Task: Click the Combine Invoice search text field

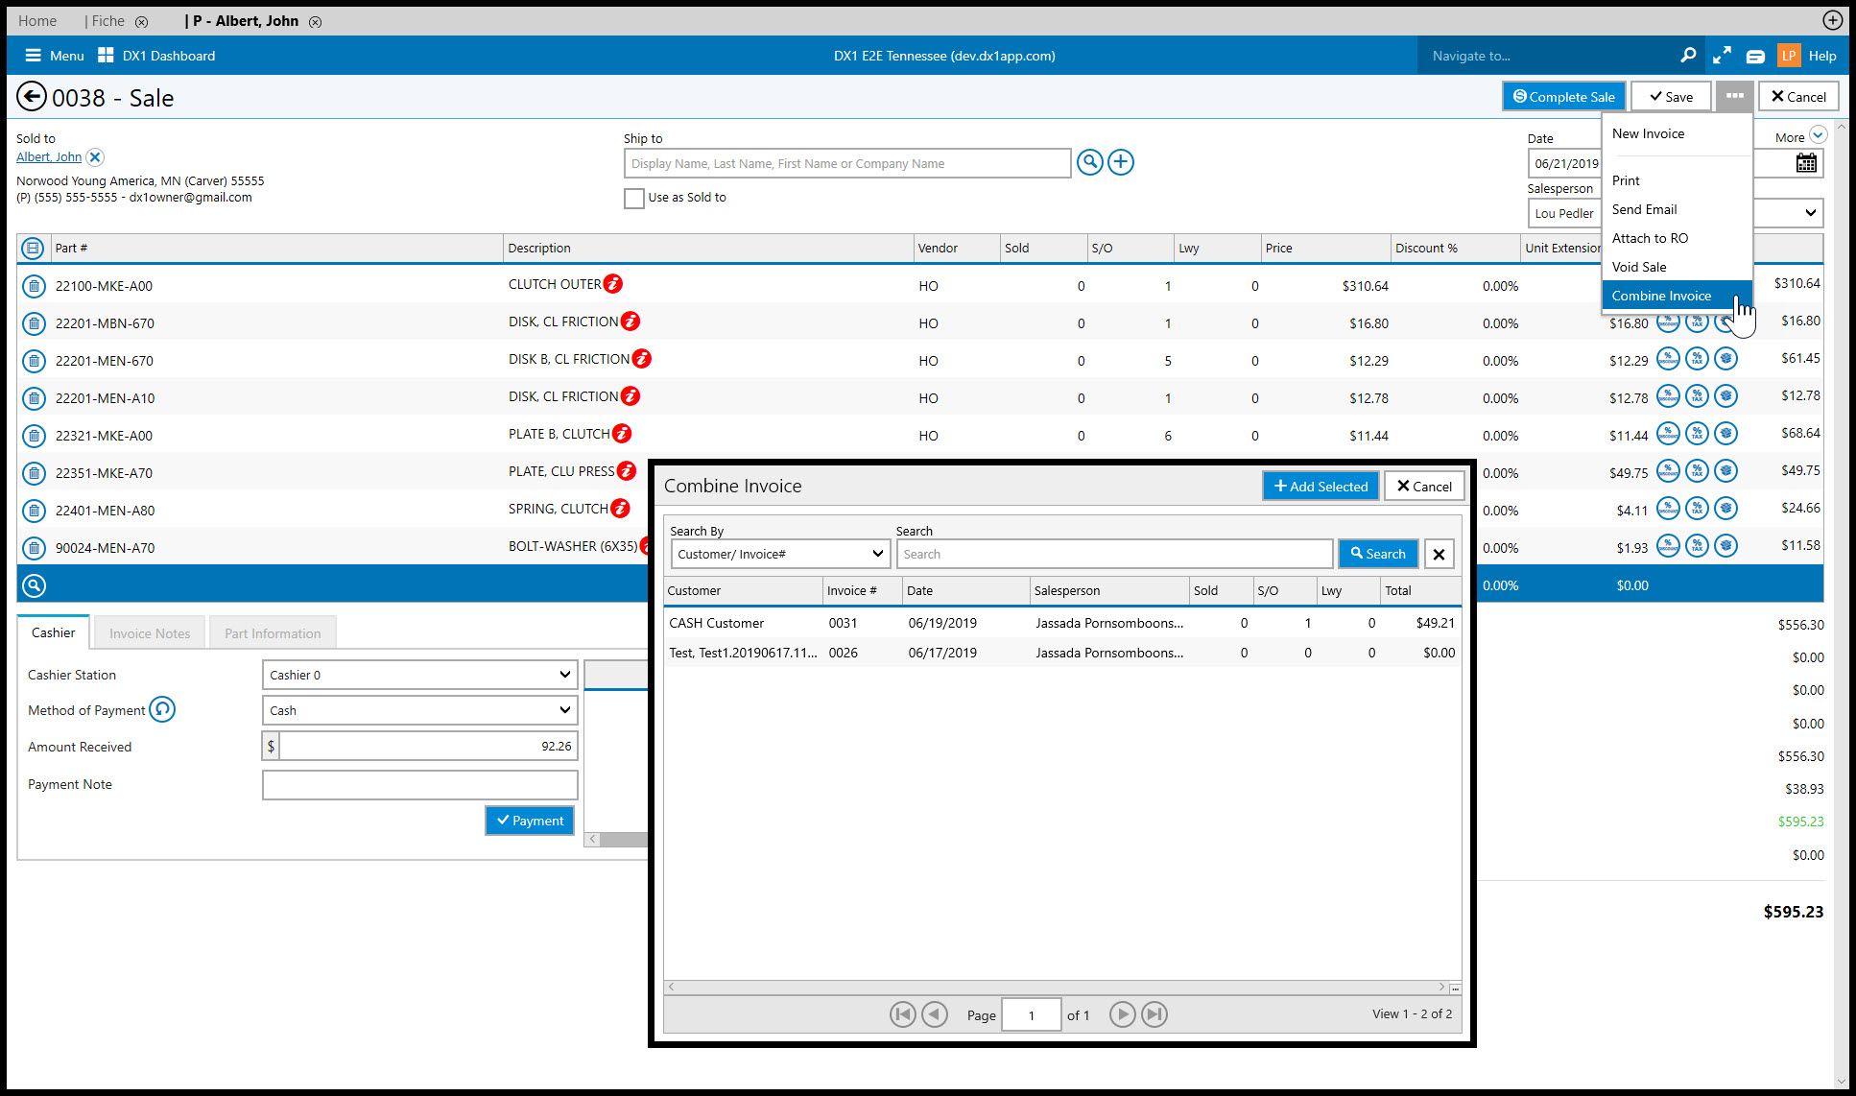Action: coord(1114,554)
